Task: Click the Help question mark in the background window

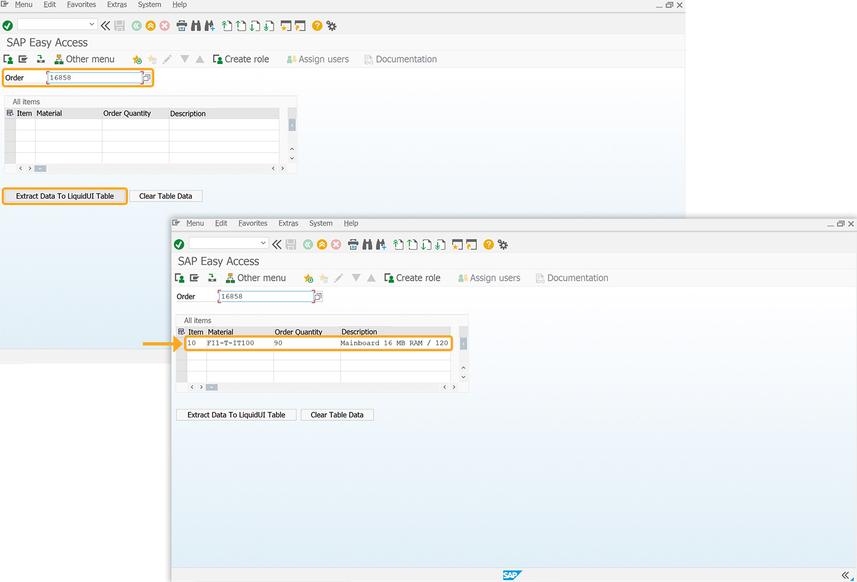Action: pyautogui.click(x=317, y=26)
